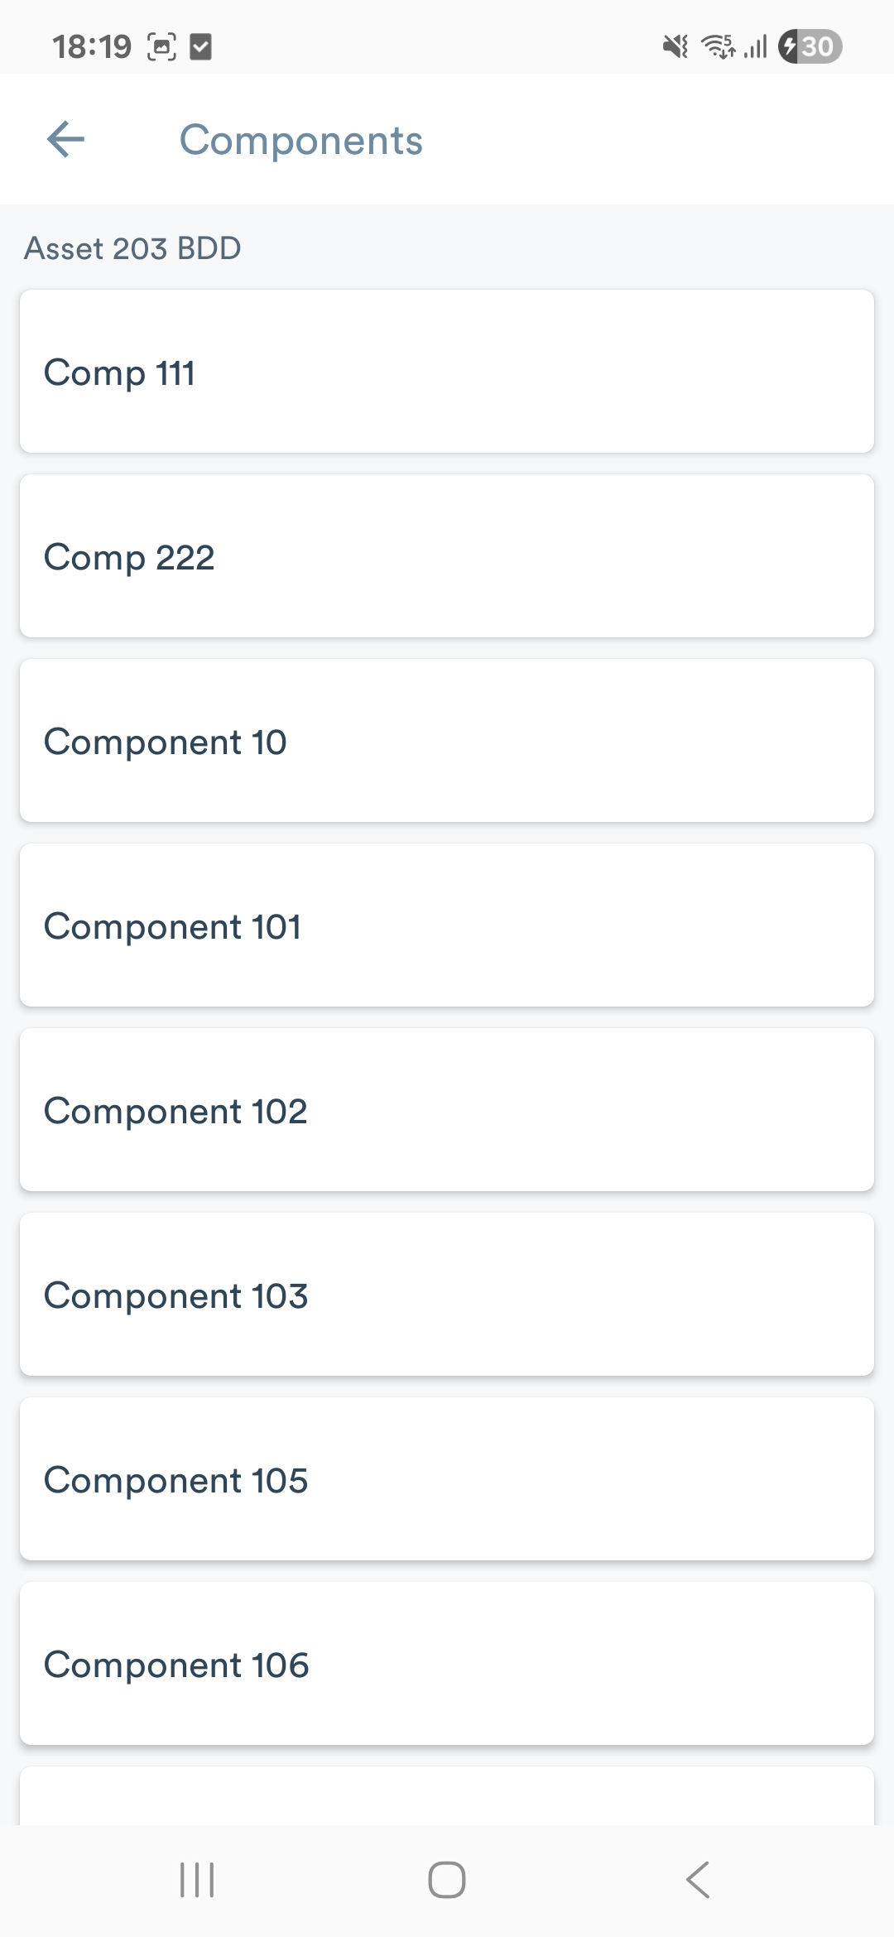Choose Component 105 from the list
The height and width of the screenshot is (1937, 894).
(x=447, y=1479)
